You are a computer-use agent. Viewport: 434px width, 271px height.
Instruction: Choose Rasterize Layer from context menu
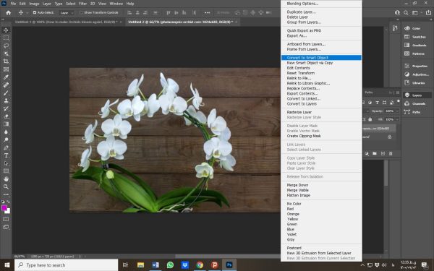tap(299, 112)
